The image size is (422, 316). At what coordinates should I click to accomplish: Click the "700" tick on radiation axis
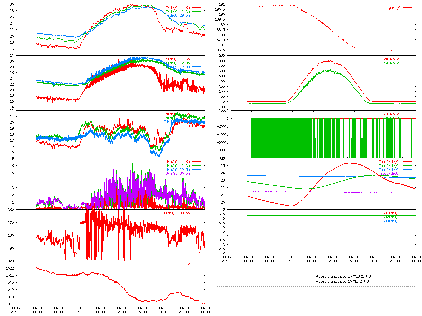click(222, 66)
